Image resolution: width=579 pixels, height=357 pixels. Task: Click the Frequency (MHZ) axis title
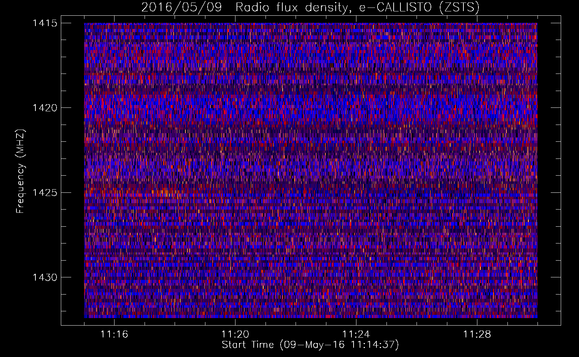coord(21,171)
